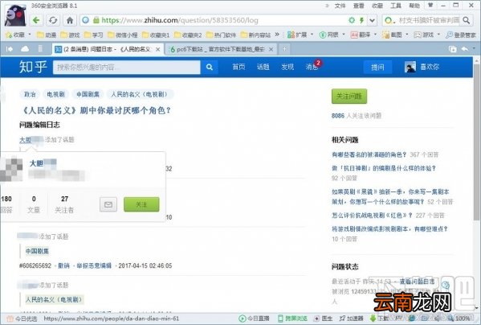Click the magnifier icon in browser search box
Screen dimensions: 481x325
click(467, 20)
